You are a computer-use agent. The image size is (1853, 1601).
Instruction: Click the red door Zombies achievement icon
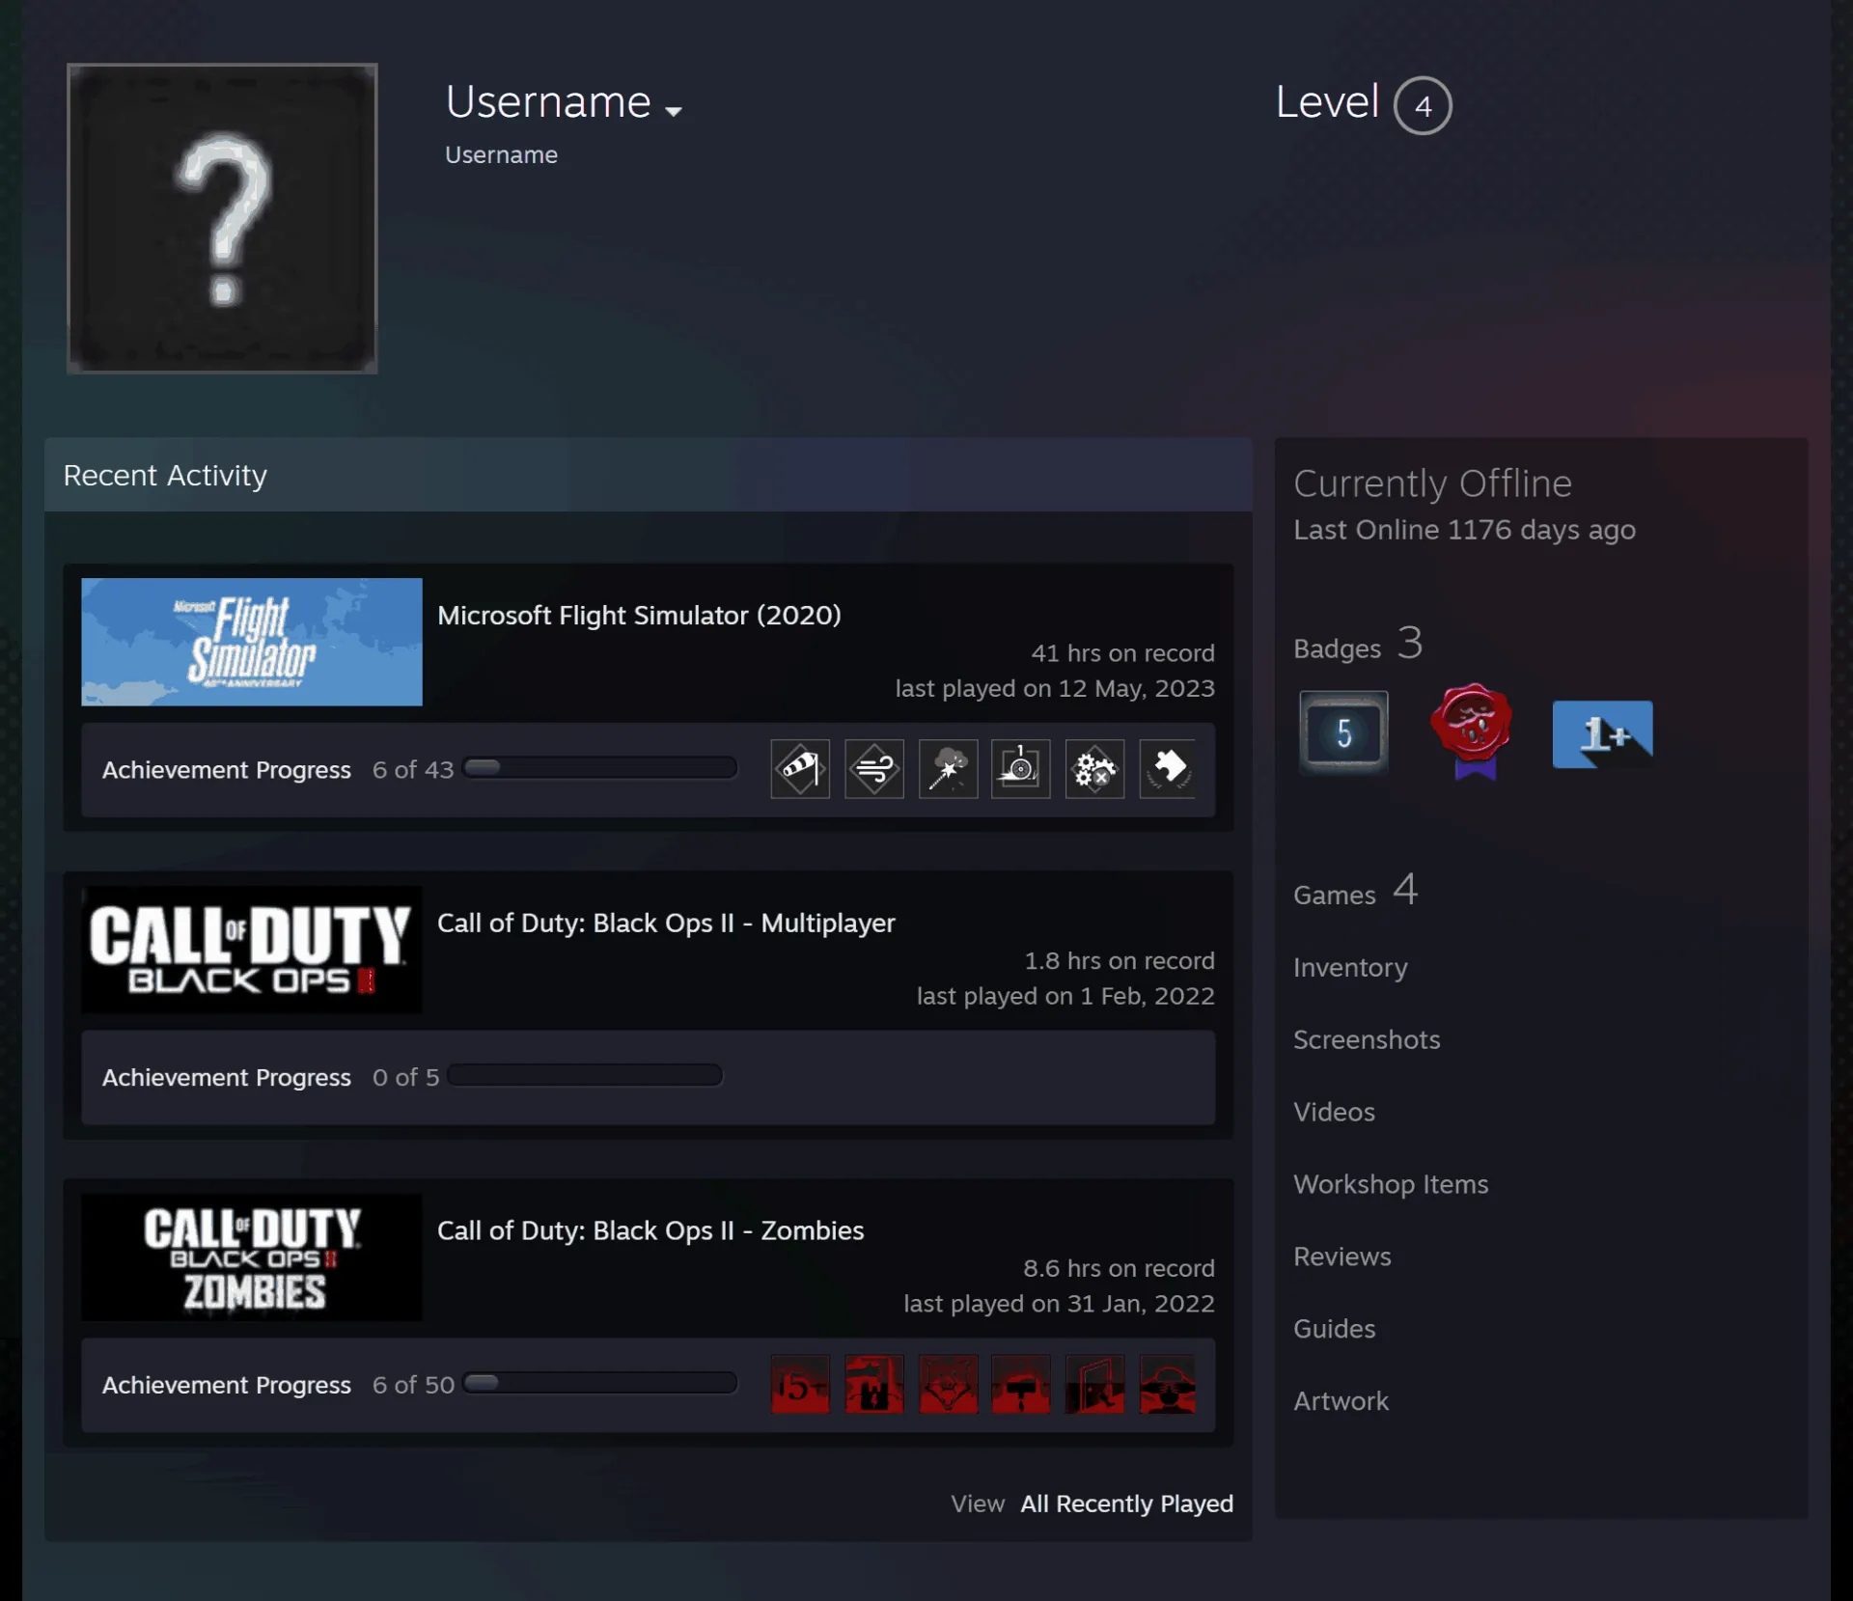(x=1095, y=1385)
